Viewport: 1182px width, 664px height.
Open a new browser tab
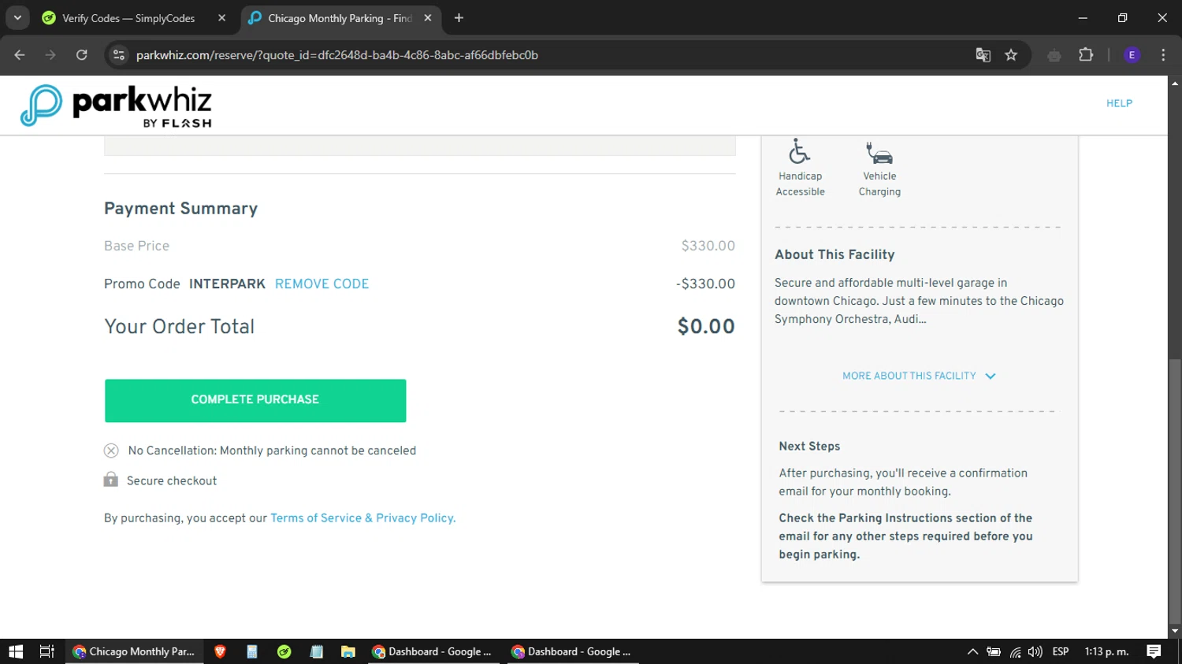coord(459,18)
